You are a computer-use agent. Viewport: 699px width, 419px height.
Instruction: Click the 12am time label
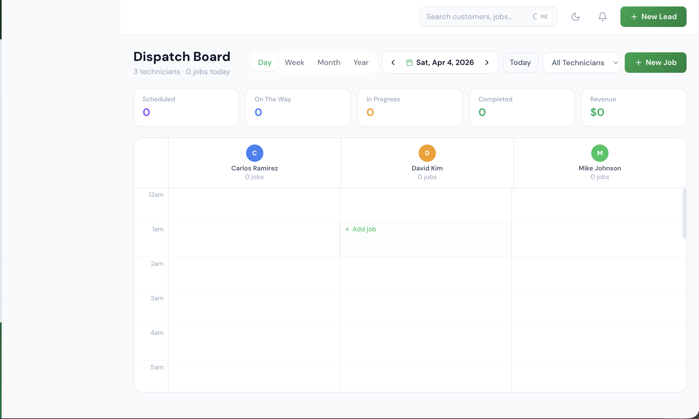[x=156, y=195]
